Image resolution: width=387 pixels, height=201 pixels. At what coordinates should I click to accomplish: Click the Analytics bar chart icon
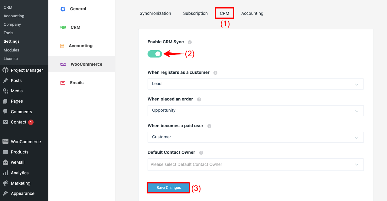click(x=5, y=173)
